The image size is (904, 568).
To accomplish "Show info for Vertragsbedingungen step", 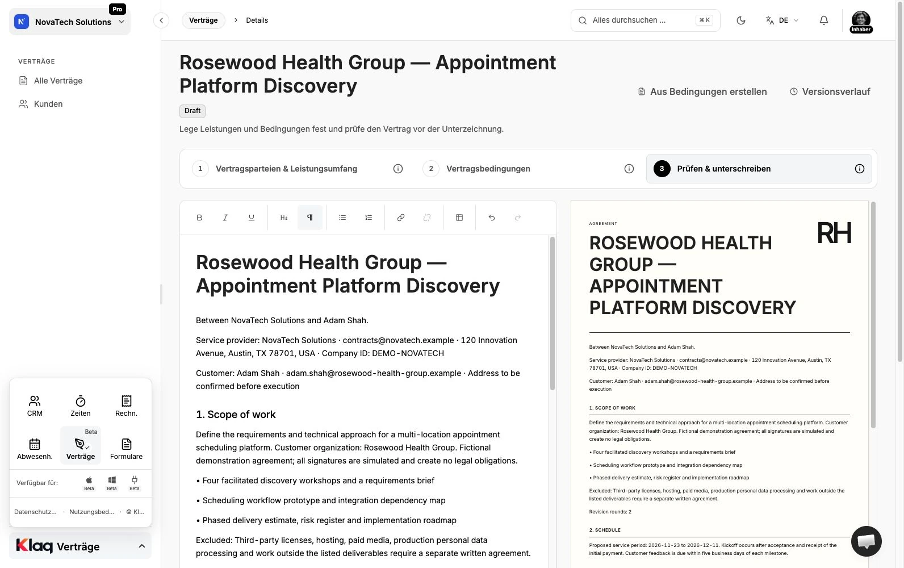I will [x=629, y=169].
